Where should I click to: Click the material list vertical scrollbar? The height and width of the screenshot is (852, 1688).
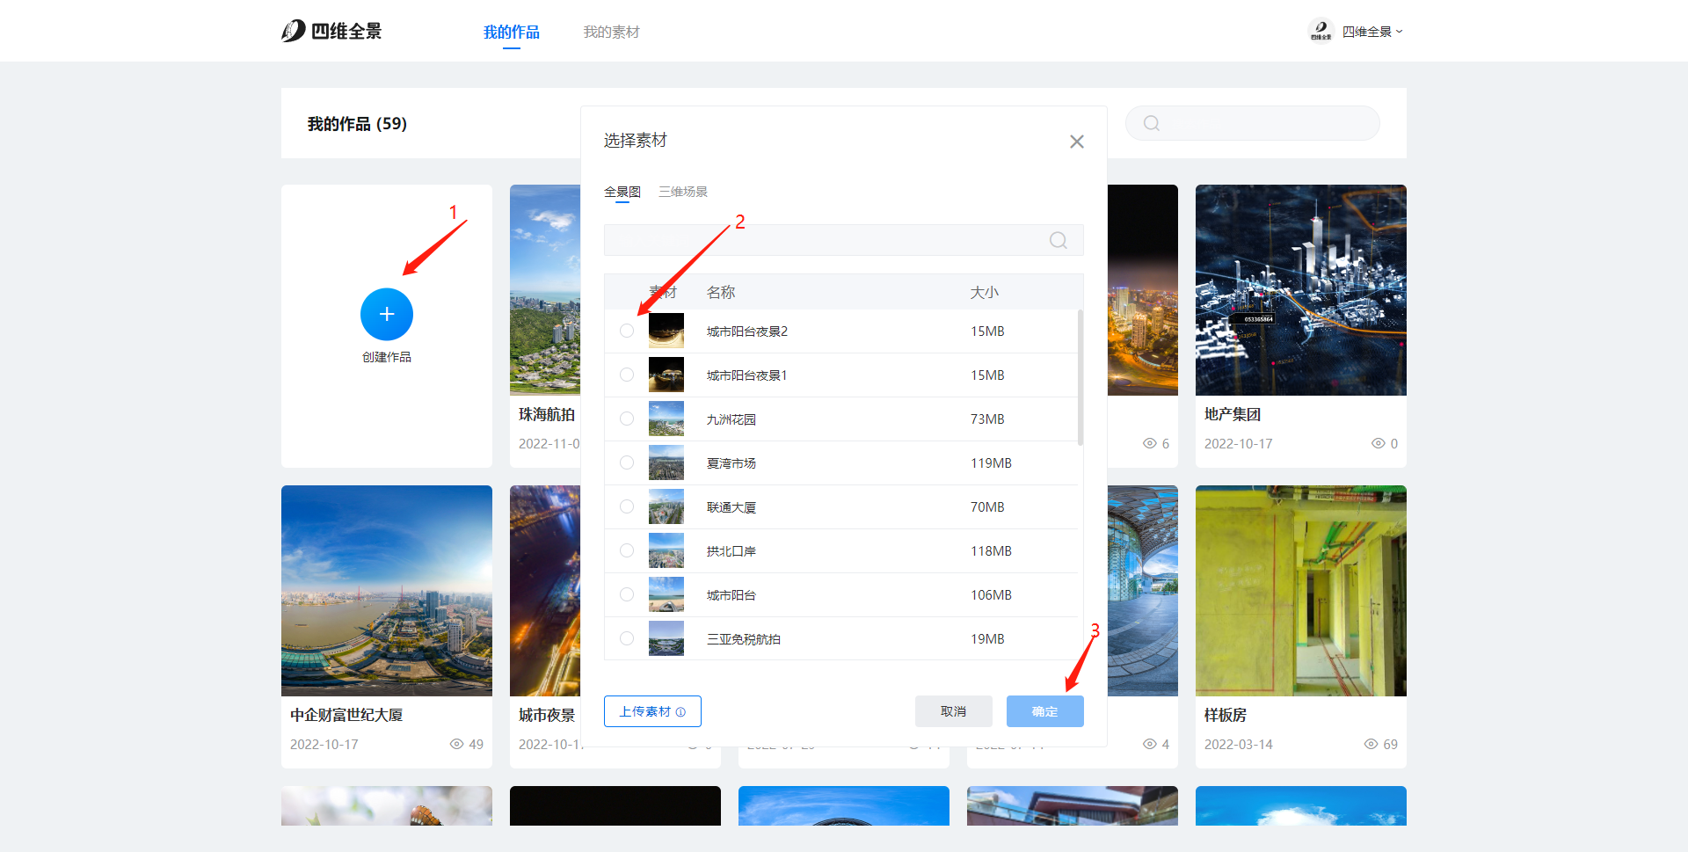click(x=1080, y=378)
